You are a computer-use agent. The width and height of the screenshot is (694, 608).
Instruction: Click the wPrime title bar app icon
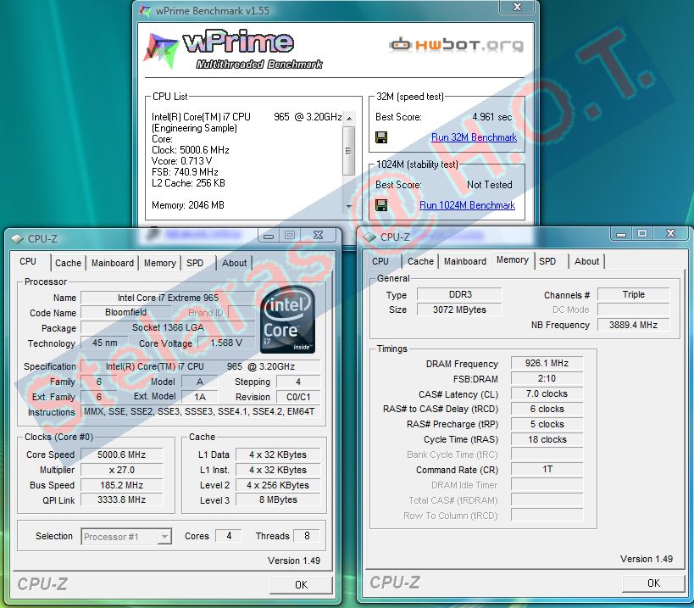pos(145,9)
